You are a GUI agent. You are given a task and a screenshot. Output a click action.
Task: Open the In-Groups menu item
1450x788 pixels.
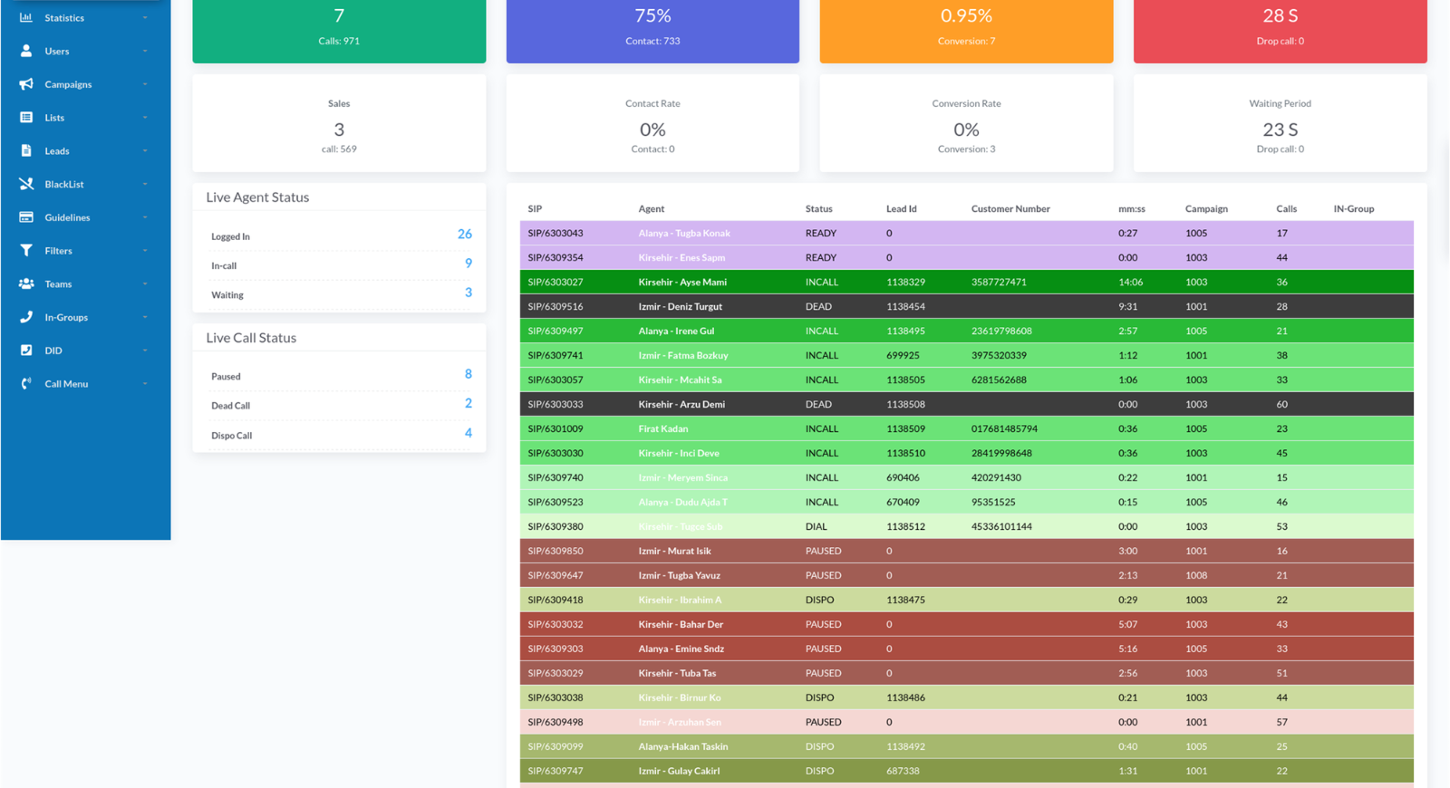click(66, 317)
